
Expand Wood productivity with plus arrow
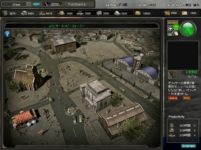click(195, 135)
